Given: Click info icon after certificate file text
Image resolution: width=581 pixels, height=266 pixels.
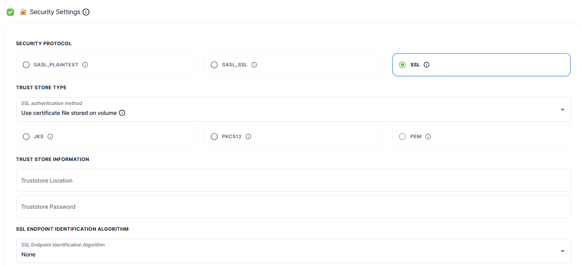Looking at the screenshot, I should pos(122,113).
